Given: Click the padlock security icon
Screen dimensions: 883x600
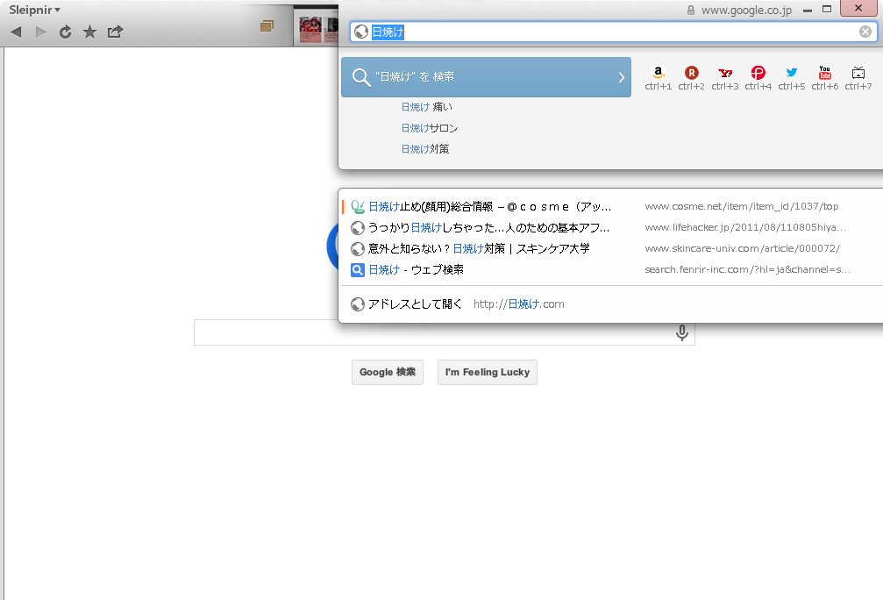Looking at the screenshot, I should 690,11.
